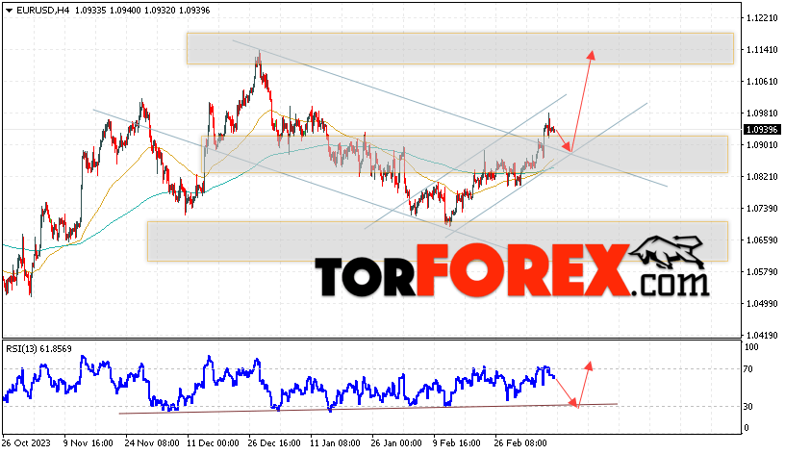Select the EURUSD,H4 symbol title text
785x454 pixels.
pyautogui.click(x=43, y=10)
